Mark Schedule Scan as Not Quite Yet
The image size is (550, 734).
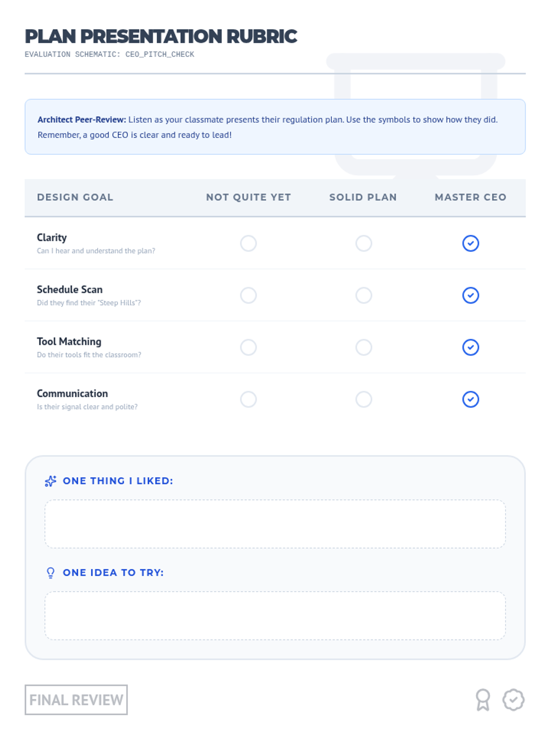[248, 295]
